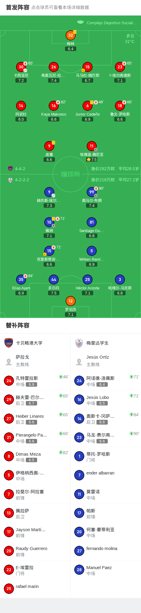
Task: Select blue number 44 多尔丹 player icon
Action: 54,279
